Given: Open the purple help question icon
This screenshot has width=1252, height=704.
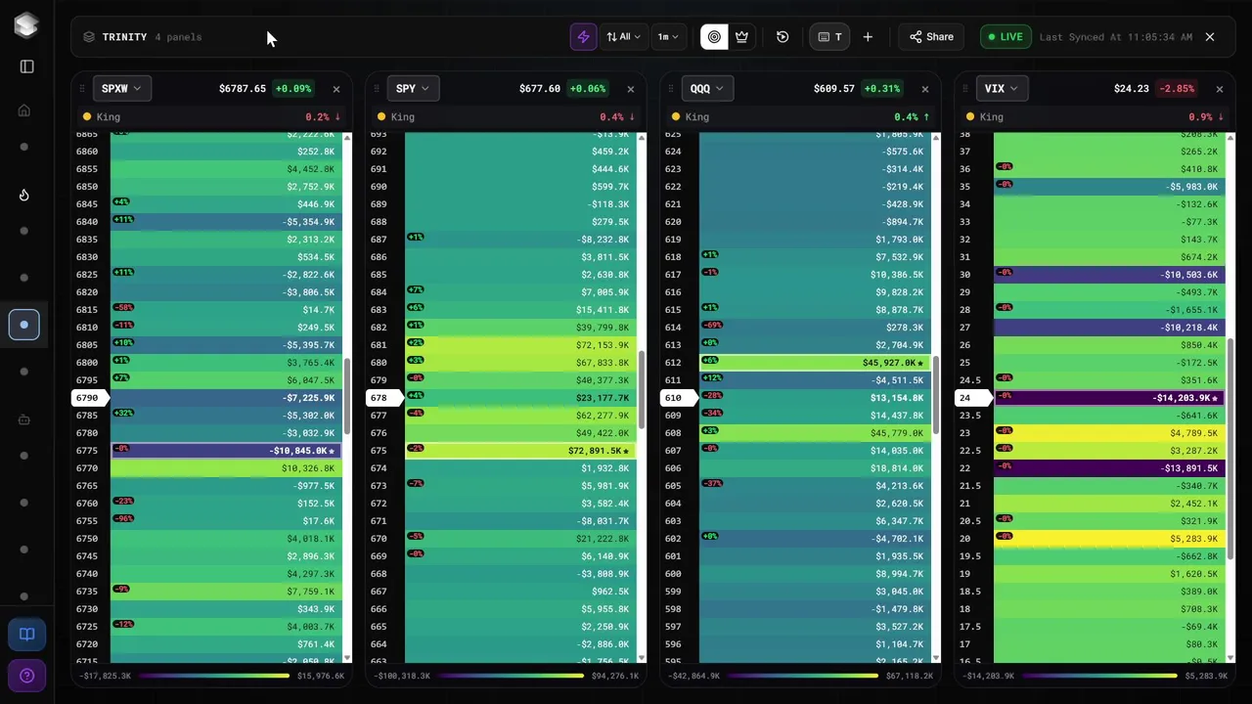Looking at the screenshot, I should (x=26, y=676).
